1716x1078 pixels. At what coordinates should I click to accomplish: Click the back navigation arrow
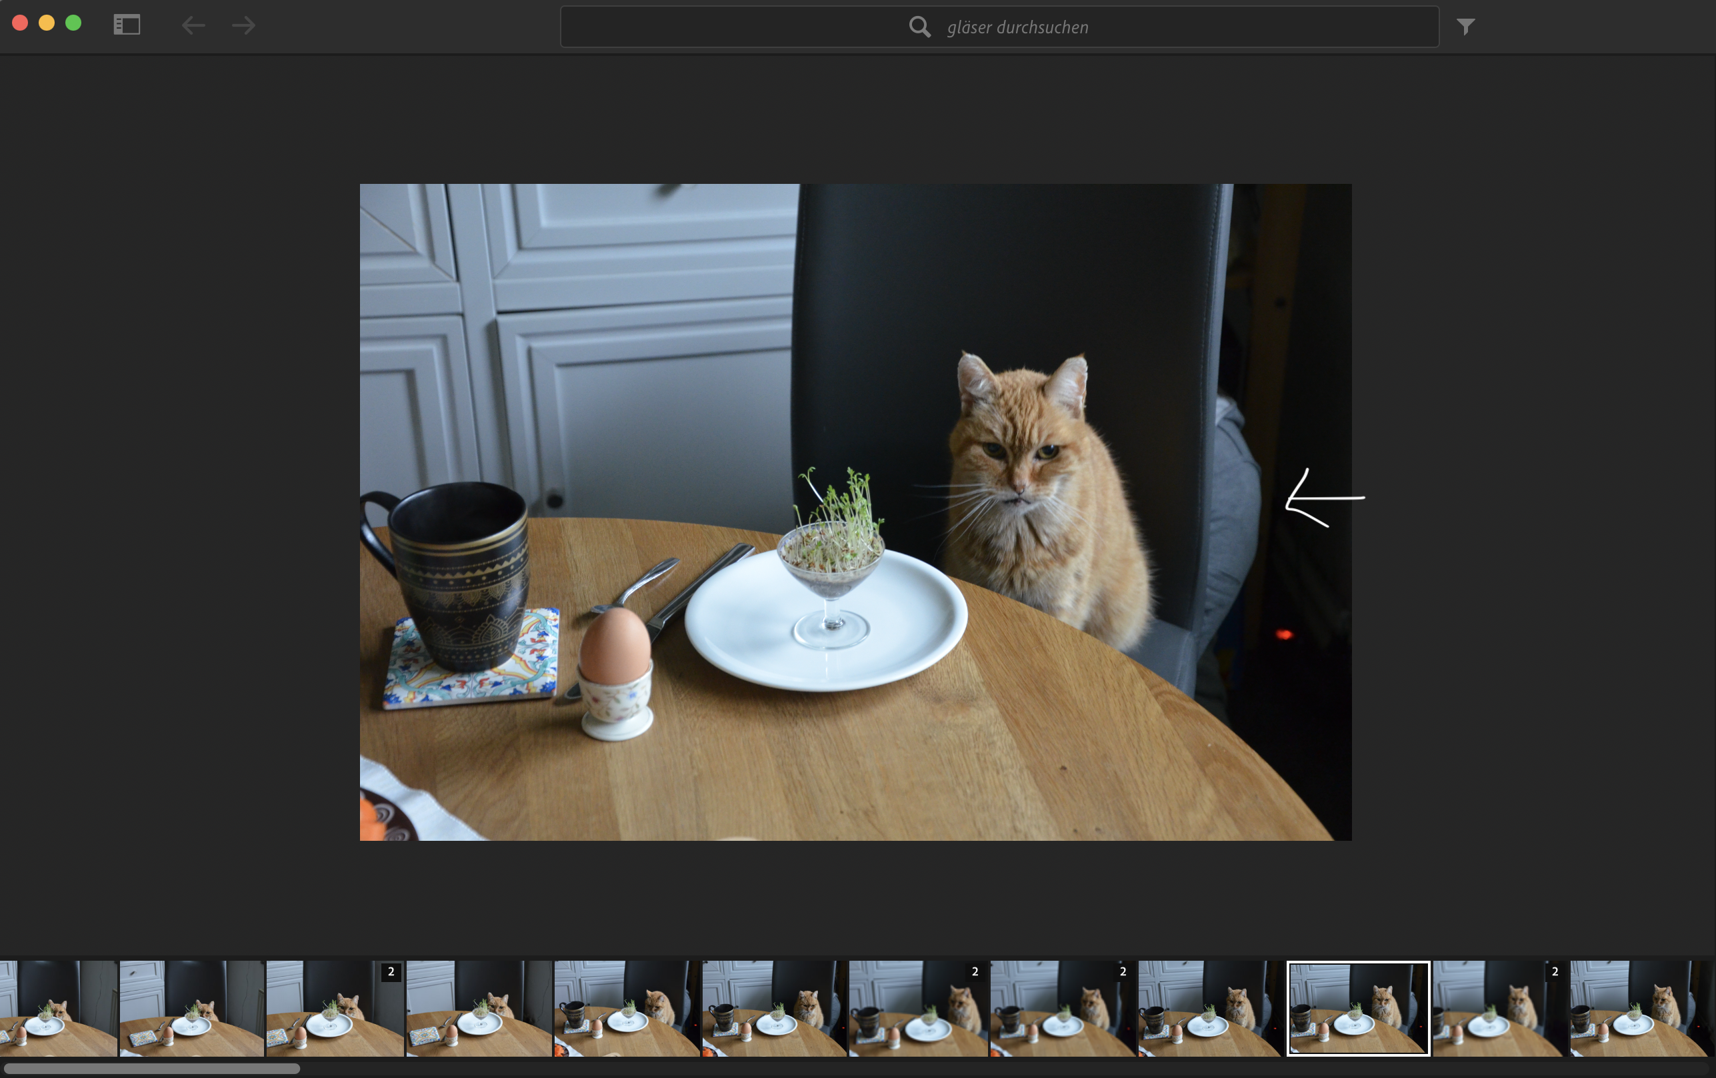point(193,25)
